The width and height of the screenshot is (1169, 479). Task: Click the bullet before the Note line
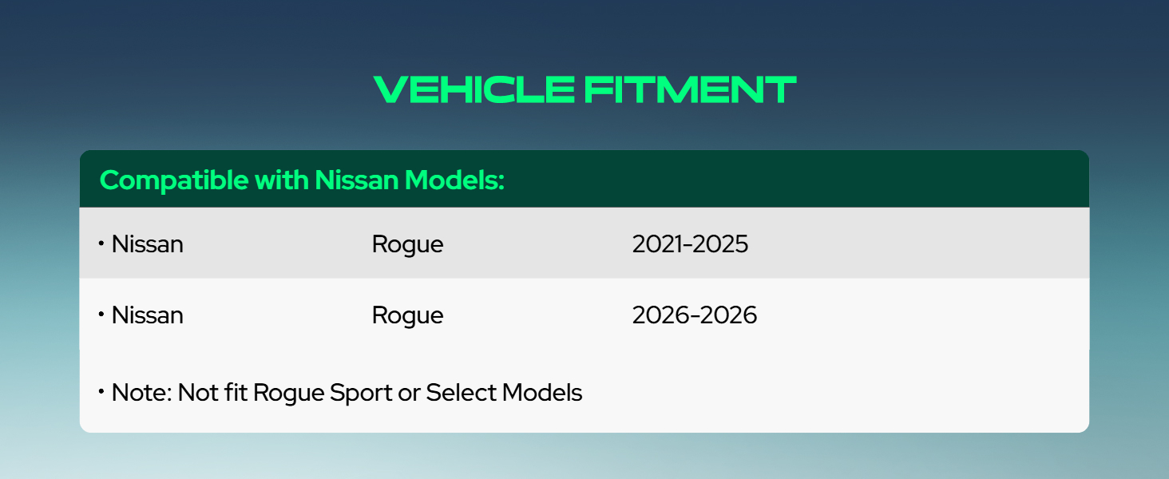(x=101, y=391)
